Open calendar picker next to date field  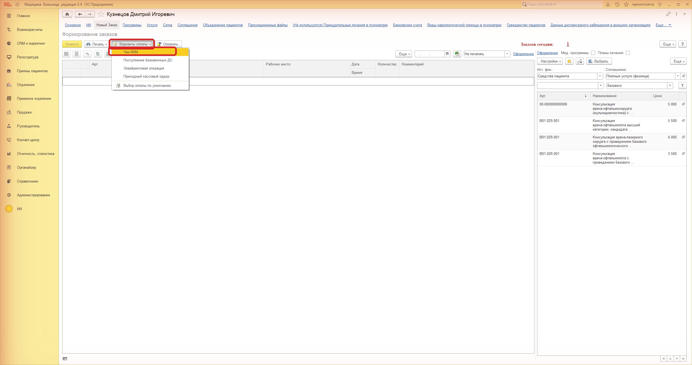click(447, 54)
